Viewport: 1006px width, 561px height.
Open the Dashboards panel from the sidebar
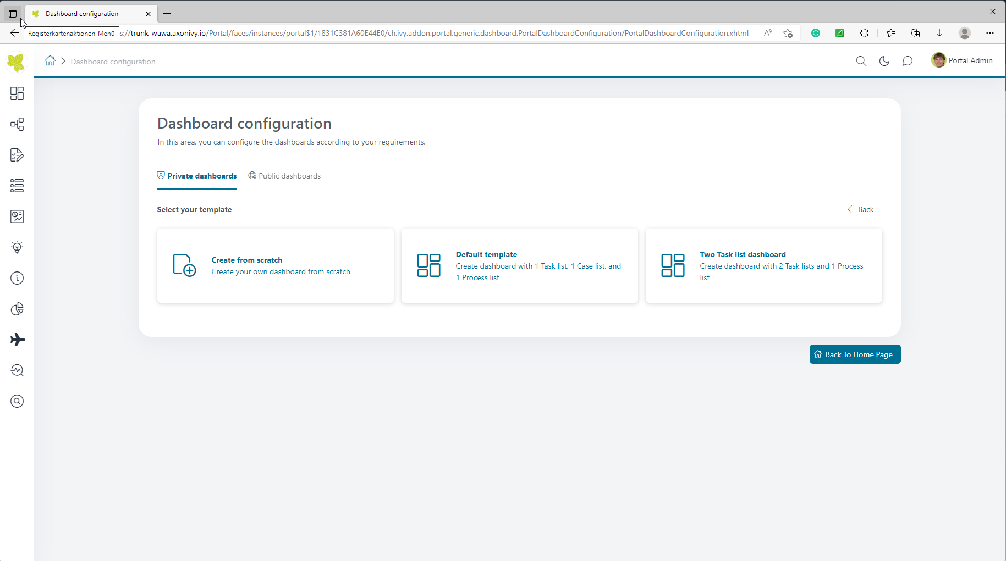coord(17,93)
